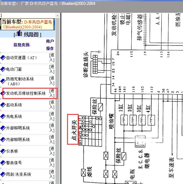This screenshot has height=184, width=183.
Task: Click the 当前车型 vehicle model box
Action: pos(27,24)
